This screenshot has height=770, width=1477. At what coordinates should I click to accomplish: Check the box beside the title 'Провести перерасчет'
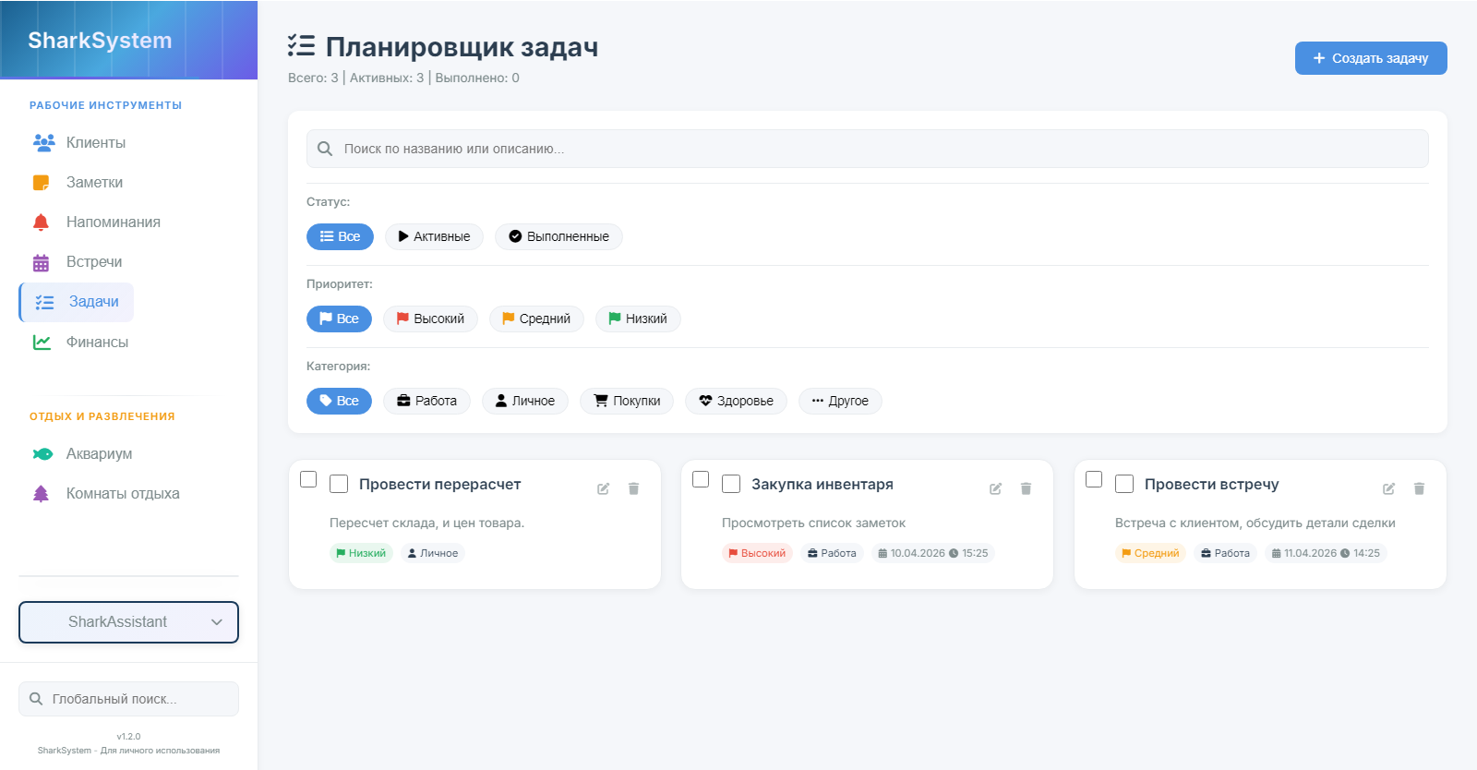point(339,484)
